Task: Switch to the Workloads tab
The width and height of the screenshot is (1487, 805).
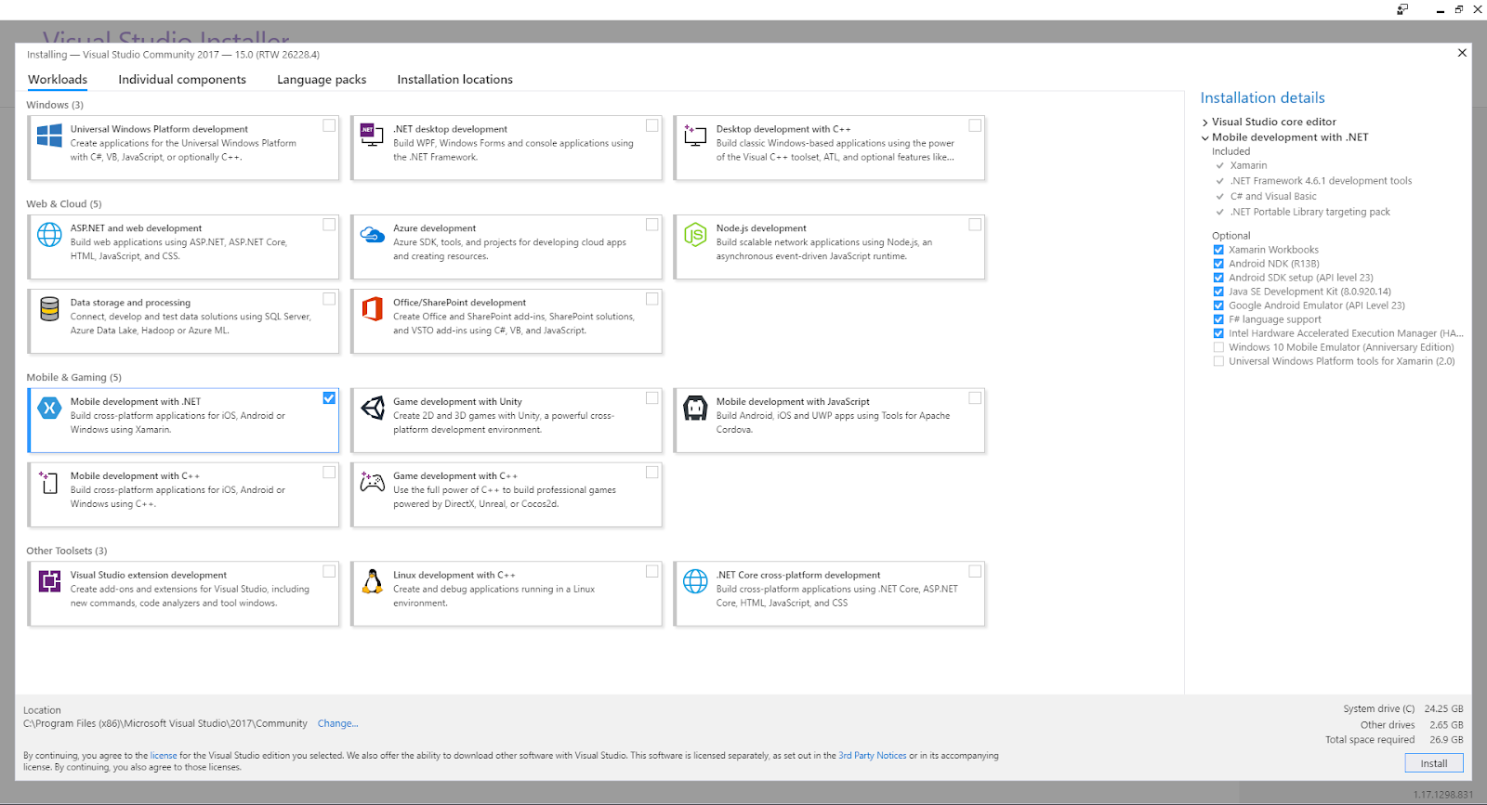Action: click(x=58, y=80)
